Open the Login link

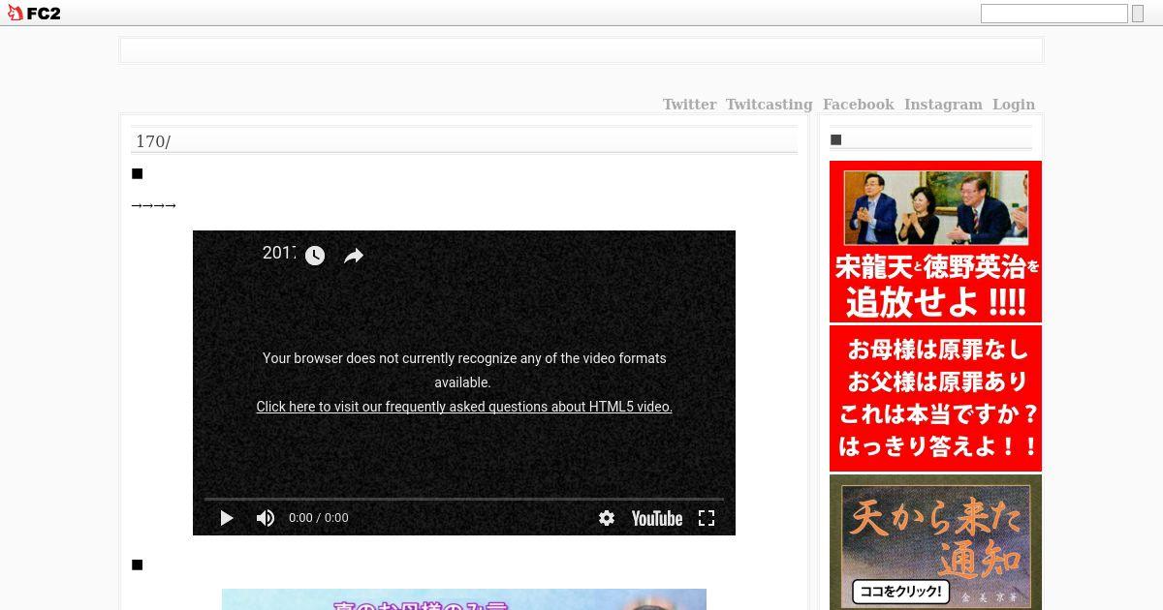click(x=1013, y=105)
